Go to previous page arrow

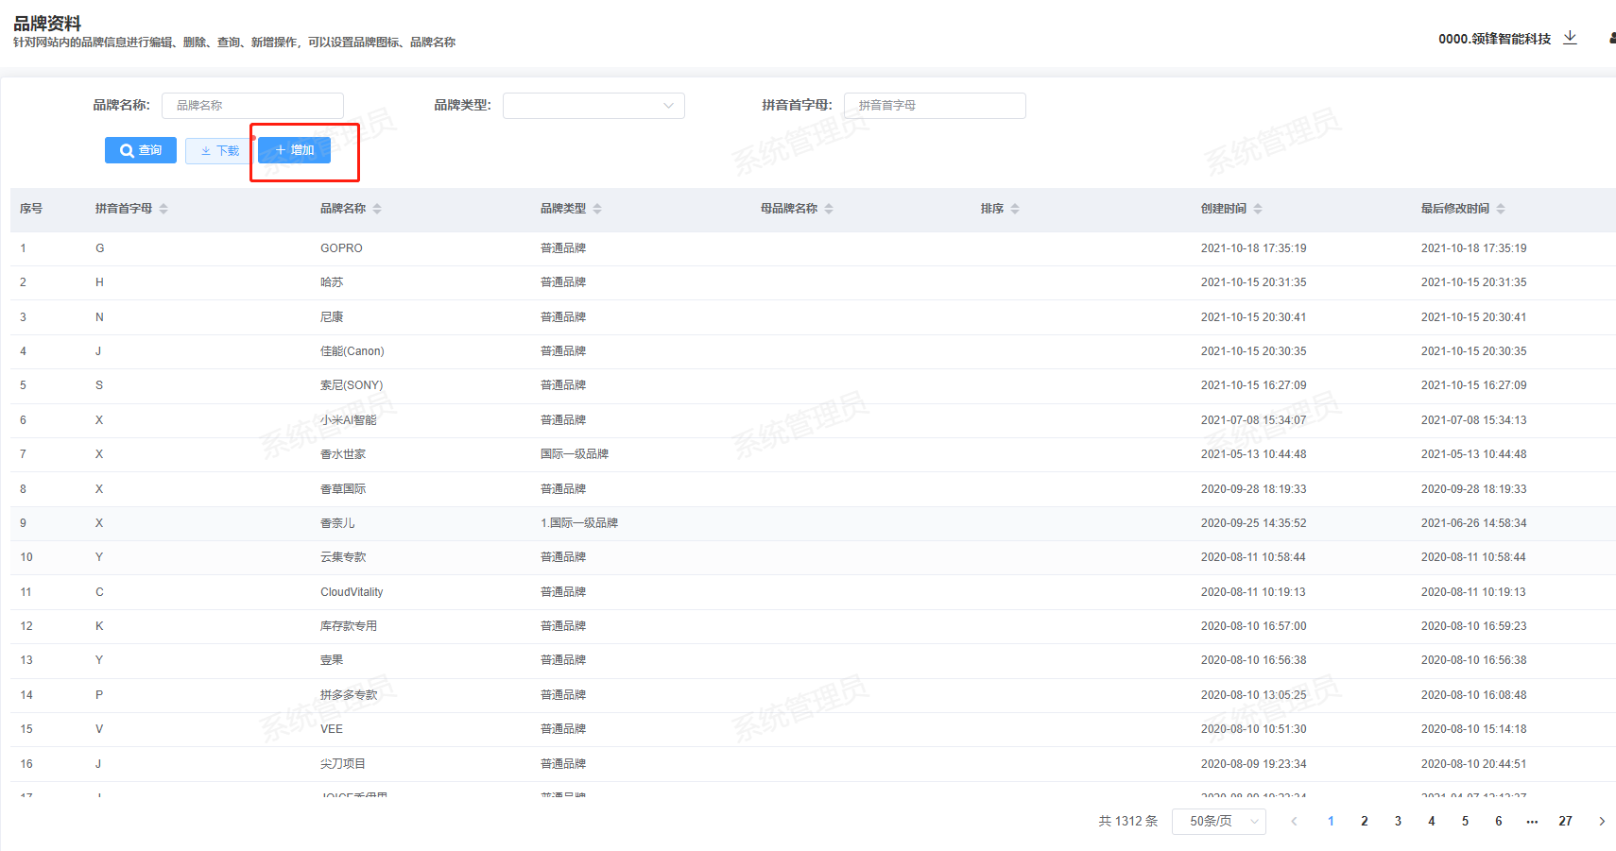coord(1294,822)
